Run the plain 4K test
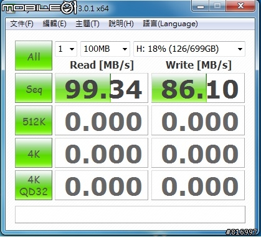Screen dimensions: 261x237 [x=34, y=153]
